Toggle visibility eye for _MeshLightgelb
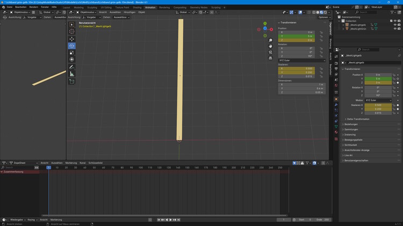This screenshot has width=403, height=226. pos(395,25)
